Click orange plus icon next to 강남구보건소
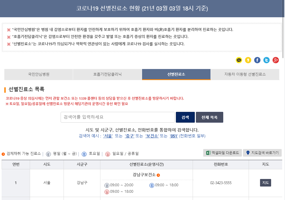286x200 pixels. point(158,175)
